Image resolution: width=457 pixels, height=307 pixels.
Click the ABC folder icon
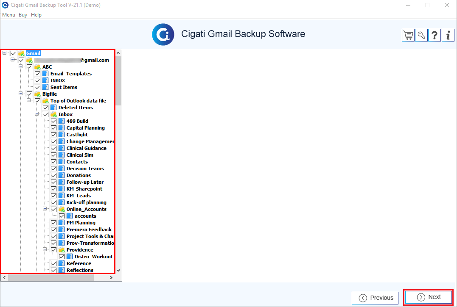pos(37,67)
